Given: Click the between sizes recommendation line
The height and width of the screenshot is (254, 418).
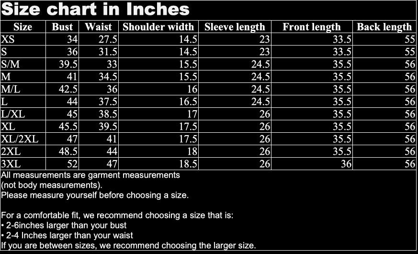Looking at the screenshot, I should pyautogui.click(x=128, y=245).
